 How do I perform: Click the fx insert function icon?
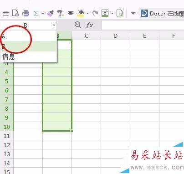(x=89, y=25)
